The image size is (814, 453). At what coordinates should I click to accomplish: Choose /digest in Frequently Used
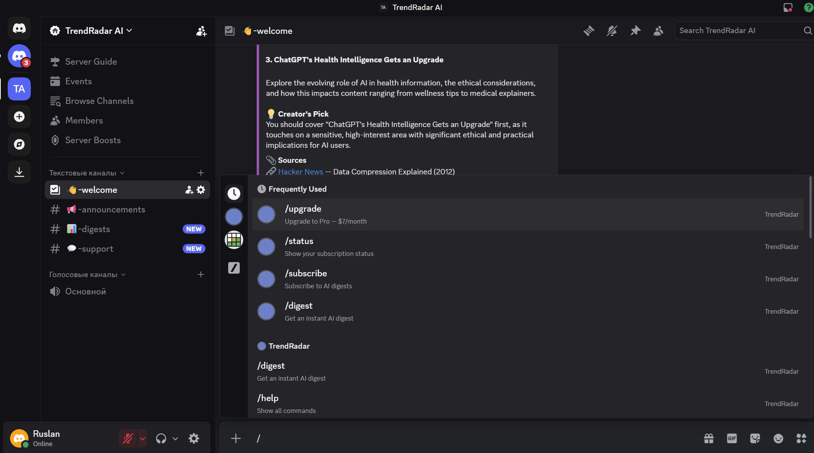[x=528, y=311]
